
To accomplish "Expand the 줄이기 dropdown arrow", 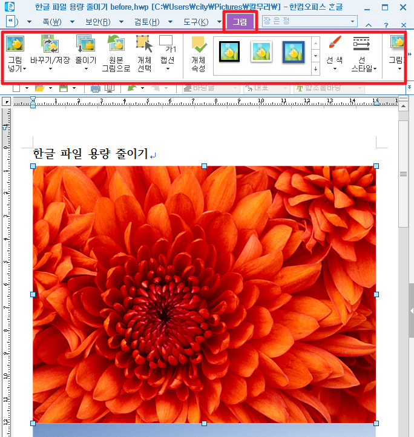I will click(86, 68).
